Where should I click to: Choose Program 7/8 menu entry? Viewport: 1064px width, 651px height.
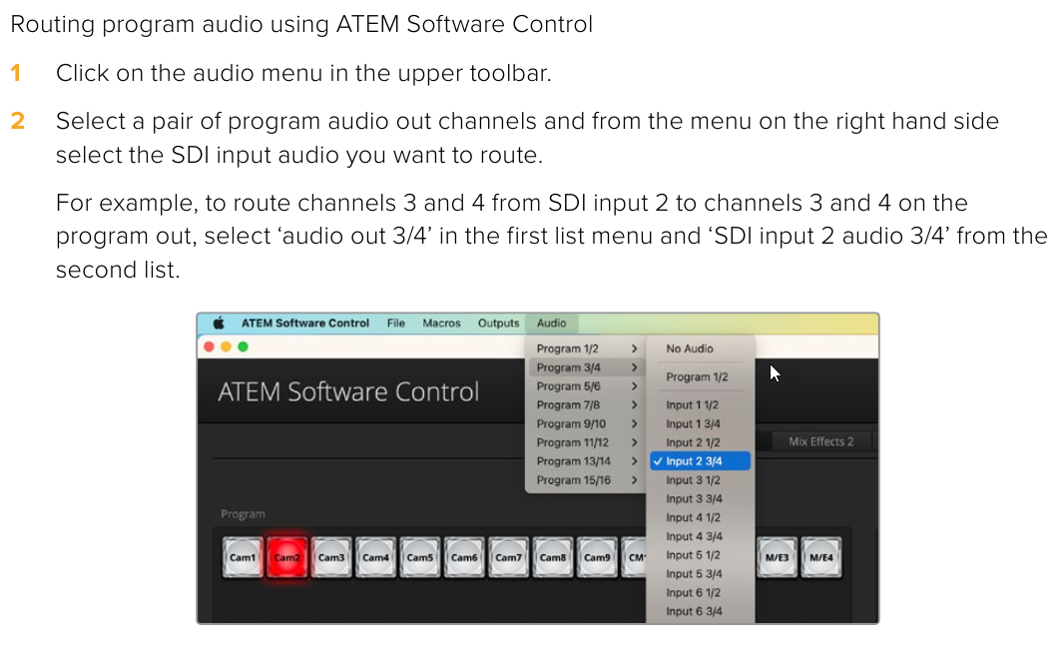point(586,405)
